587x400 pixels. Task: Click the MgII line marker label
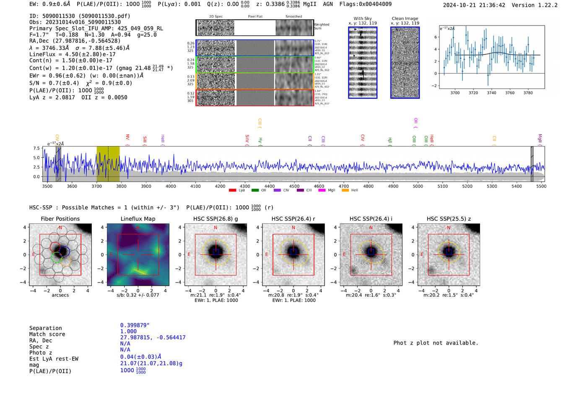pos(540,139)
